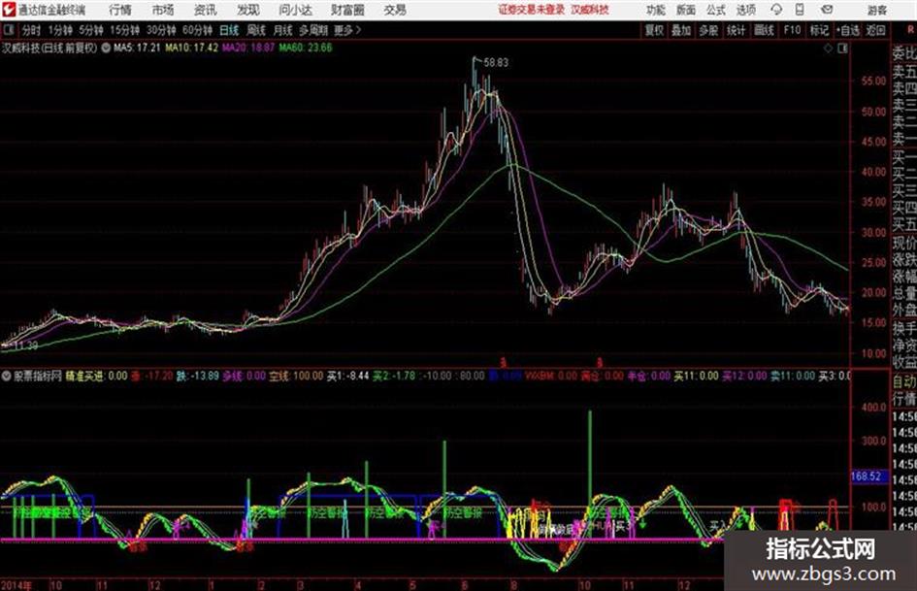Image resolution: width=917 pixels, height=591 pixels.
Task: Click the MA20: 18.87 value label
Action: pos(248,48)
